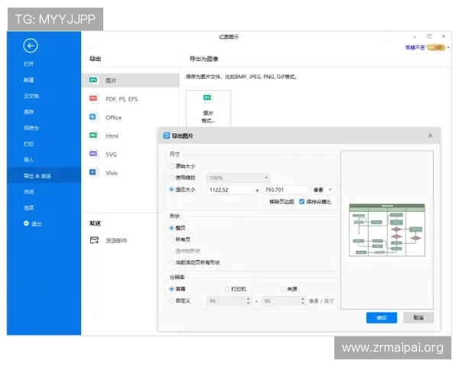Click the height field 793.701
The image size is (459, 367).
tap(285, 190)
